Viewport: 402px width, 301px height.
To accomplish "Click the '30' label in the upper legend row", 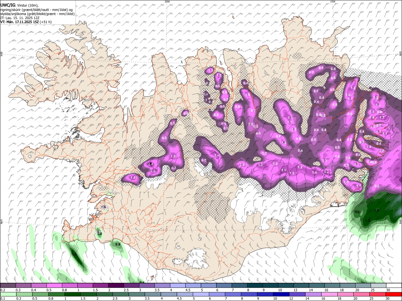I will point(388,290).
